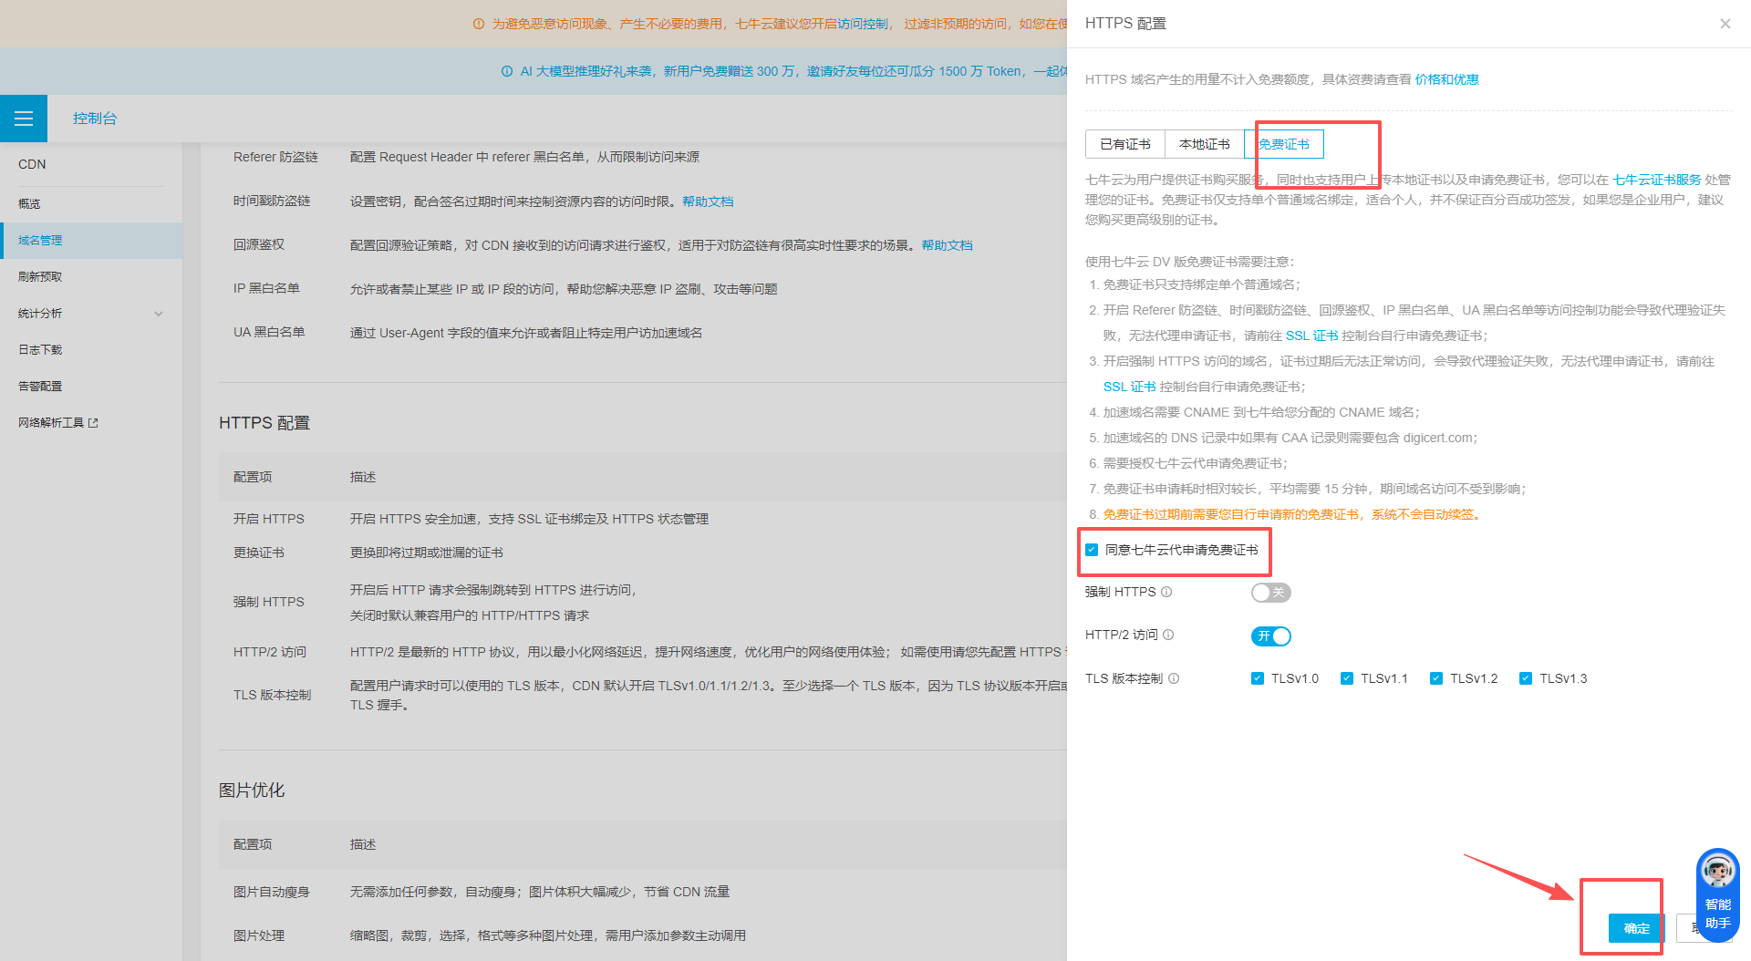Uncheck the TLSv1.0 checkbox

(x=1258, y=678)
